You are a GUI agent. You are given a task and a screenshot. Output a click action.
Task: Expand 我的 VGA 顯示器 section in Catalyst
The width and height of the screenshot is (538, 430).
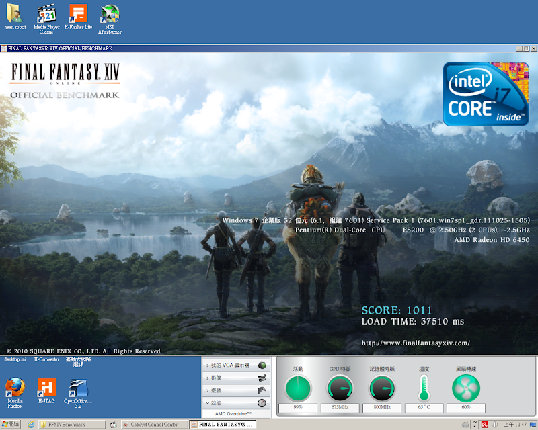236,365
